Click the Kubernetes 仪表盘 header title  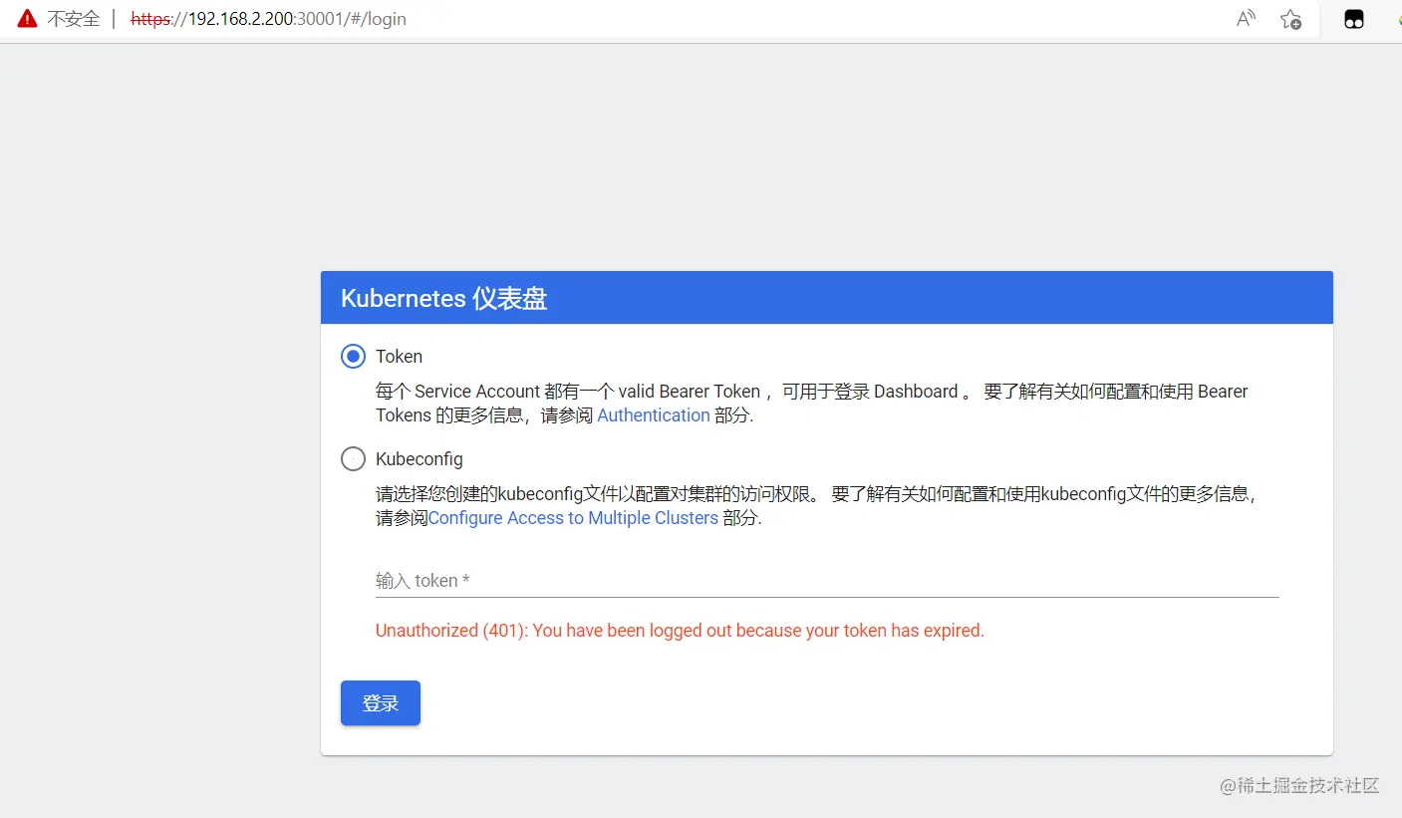pyautogui.click(x=443, y=298)
